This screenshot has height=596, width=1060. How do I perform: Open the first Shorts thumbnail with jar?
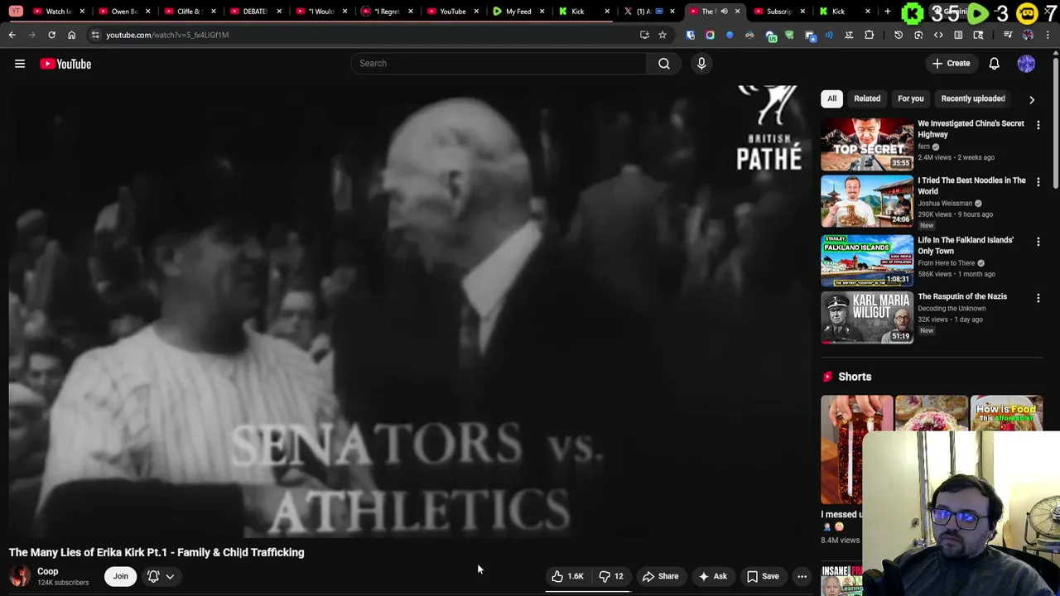(857, 449)
